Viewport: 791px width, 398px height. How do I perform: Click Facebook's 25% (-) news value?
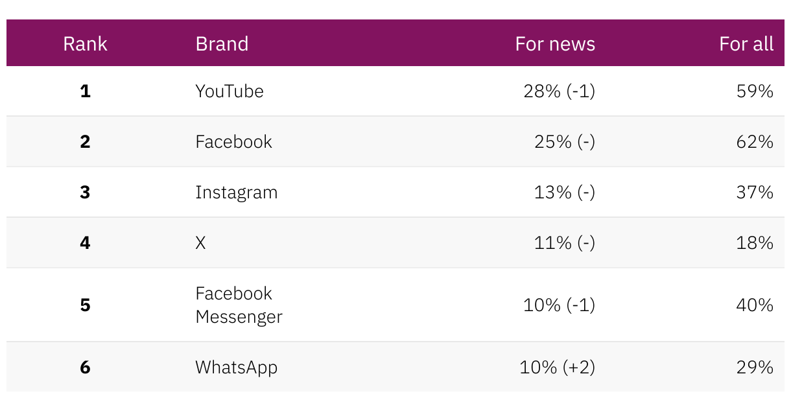point(564,142)
